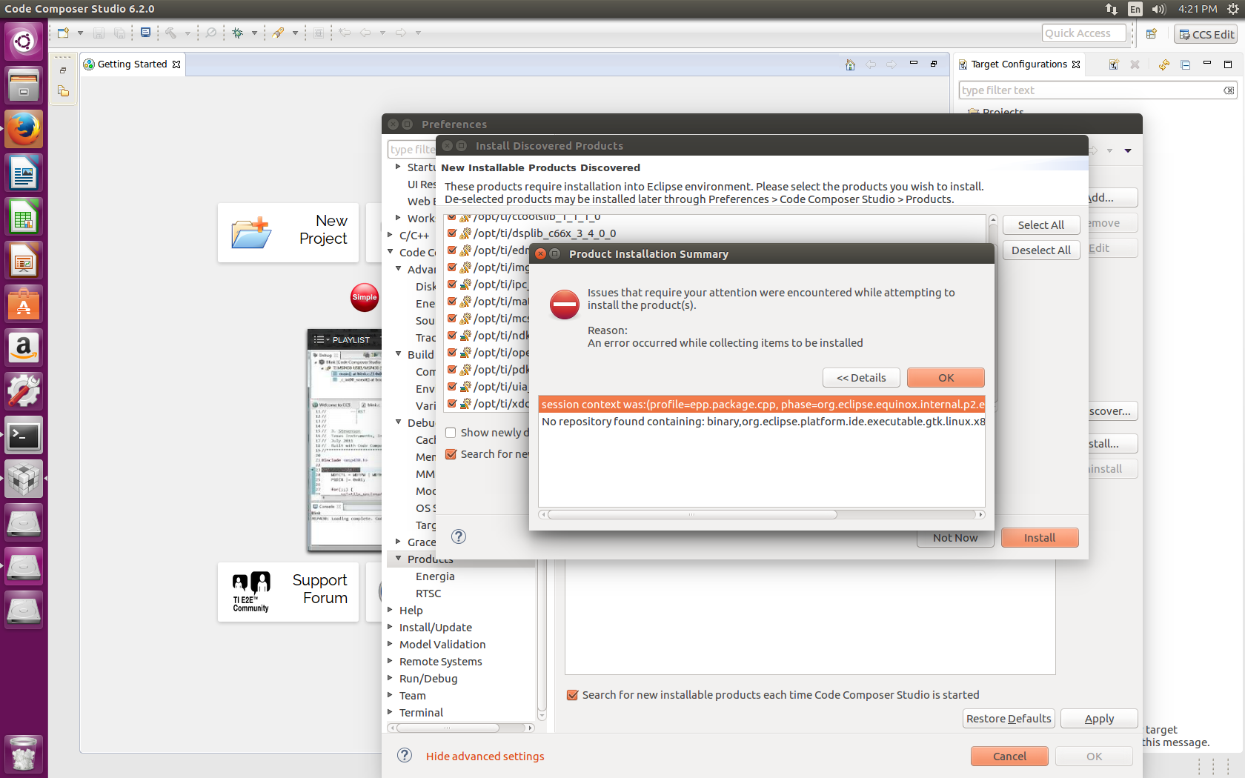Click the help icon at Preferences bottom
1245x778 pixels.
[x=405, y=755]
